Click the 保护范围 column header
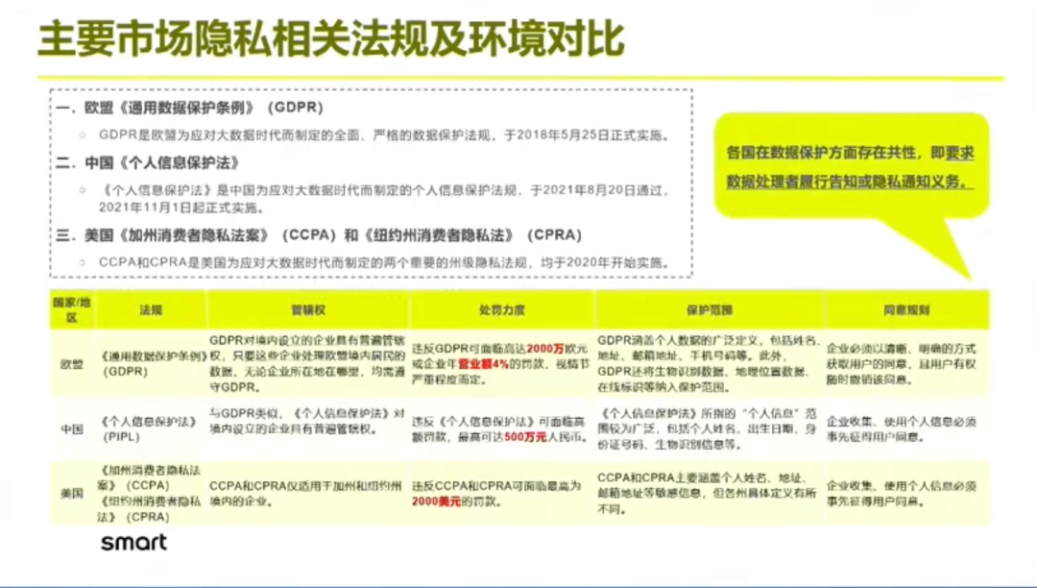Image resolution: width=1037 pixels, height=588 pixels. [709, 310]
